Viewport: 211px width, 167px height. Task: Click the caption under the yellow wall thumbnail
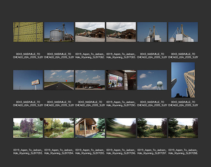click(x=28, y=56)
